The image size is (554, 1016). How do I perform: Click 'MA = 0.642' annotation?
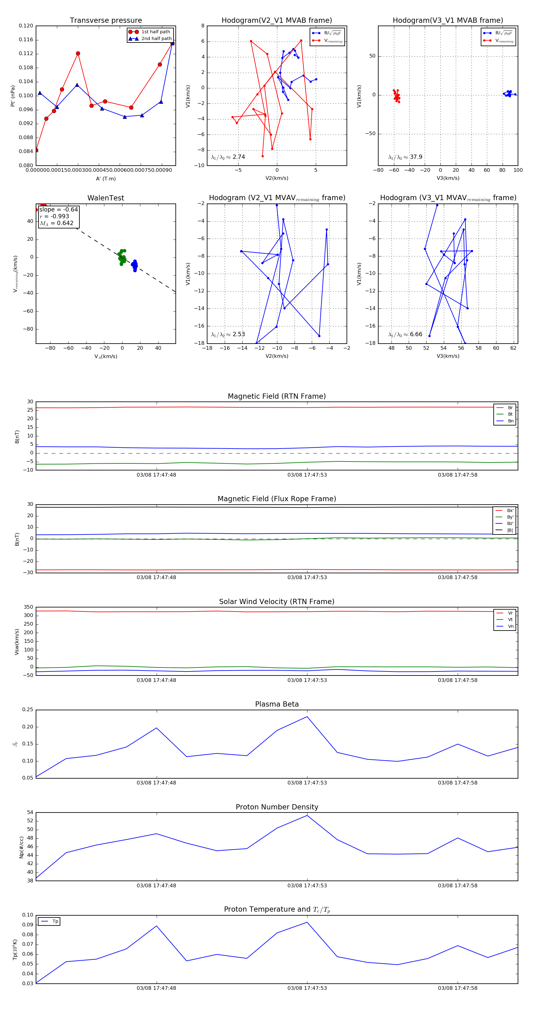tap(56, 223)
